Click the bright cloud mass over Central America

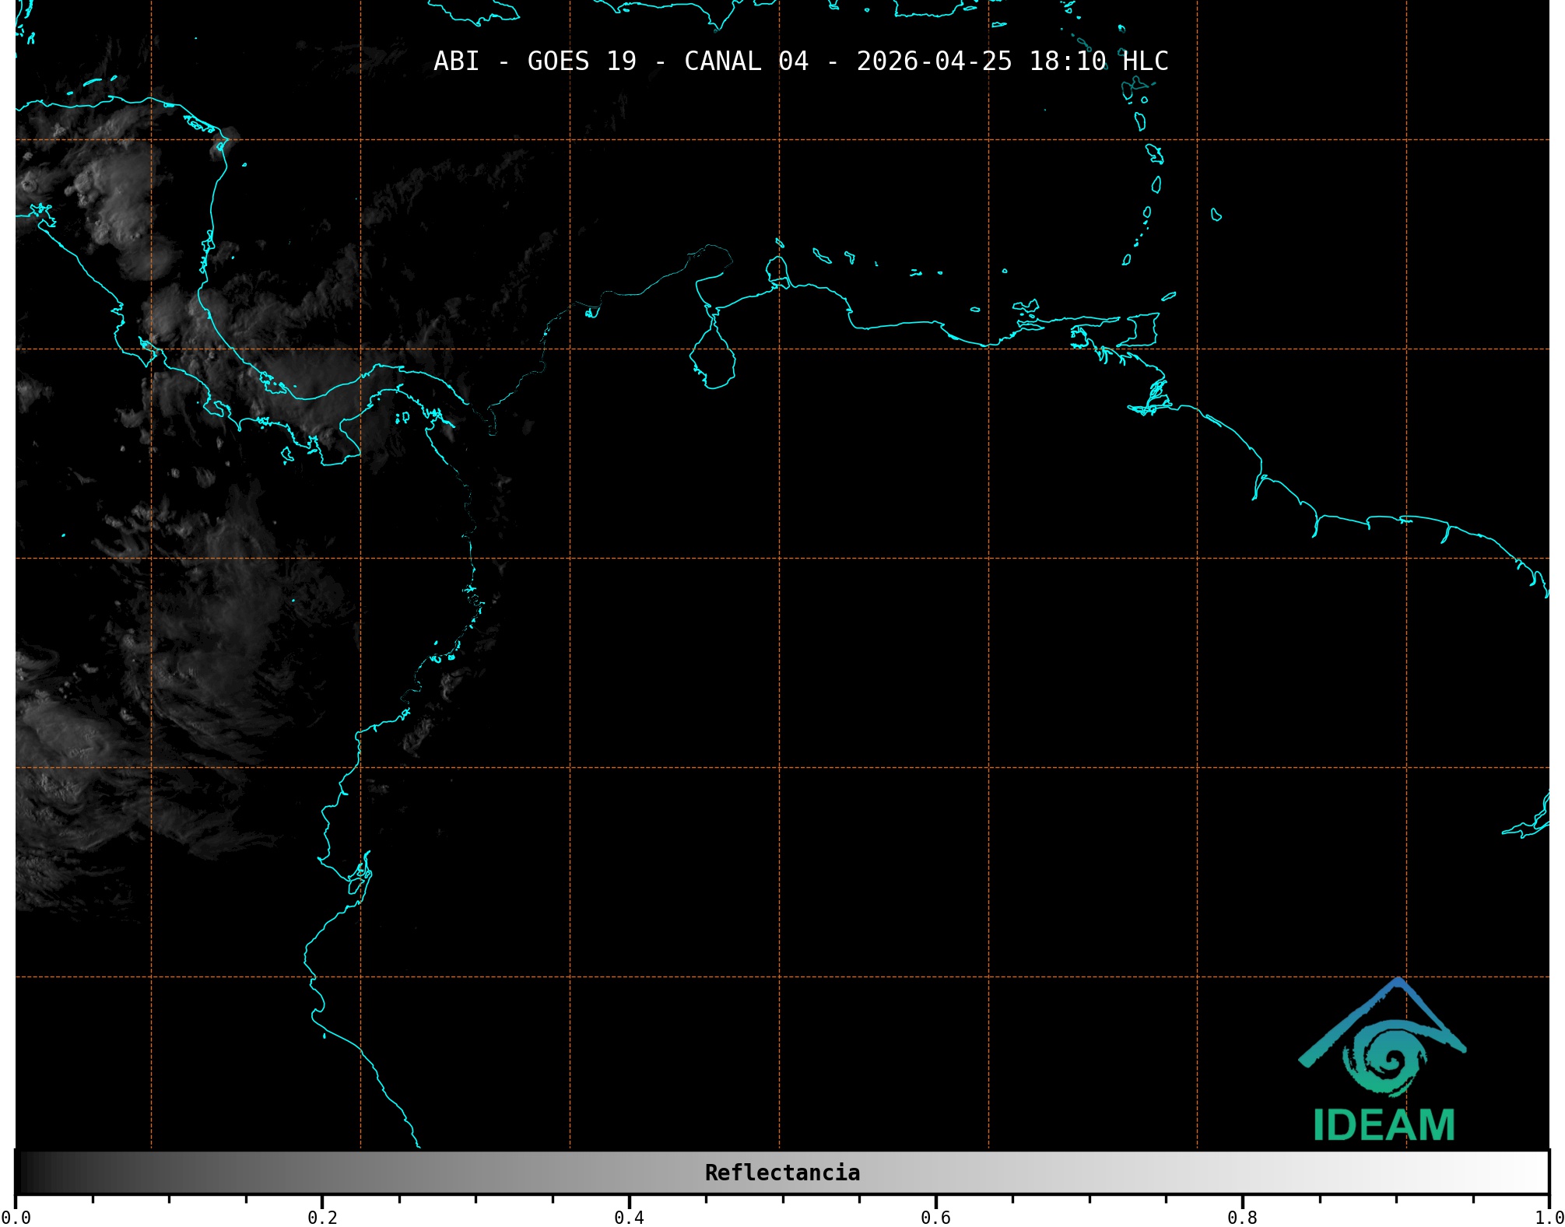(x=117, y=202)
